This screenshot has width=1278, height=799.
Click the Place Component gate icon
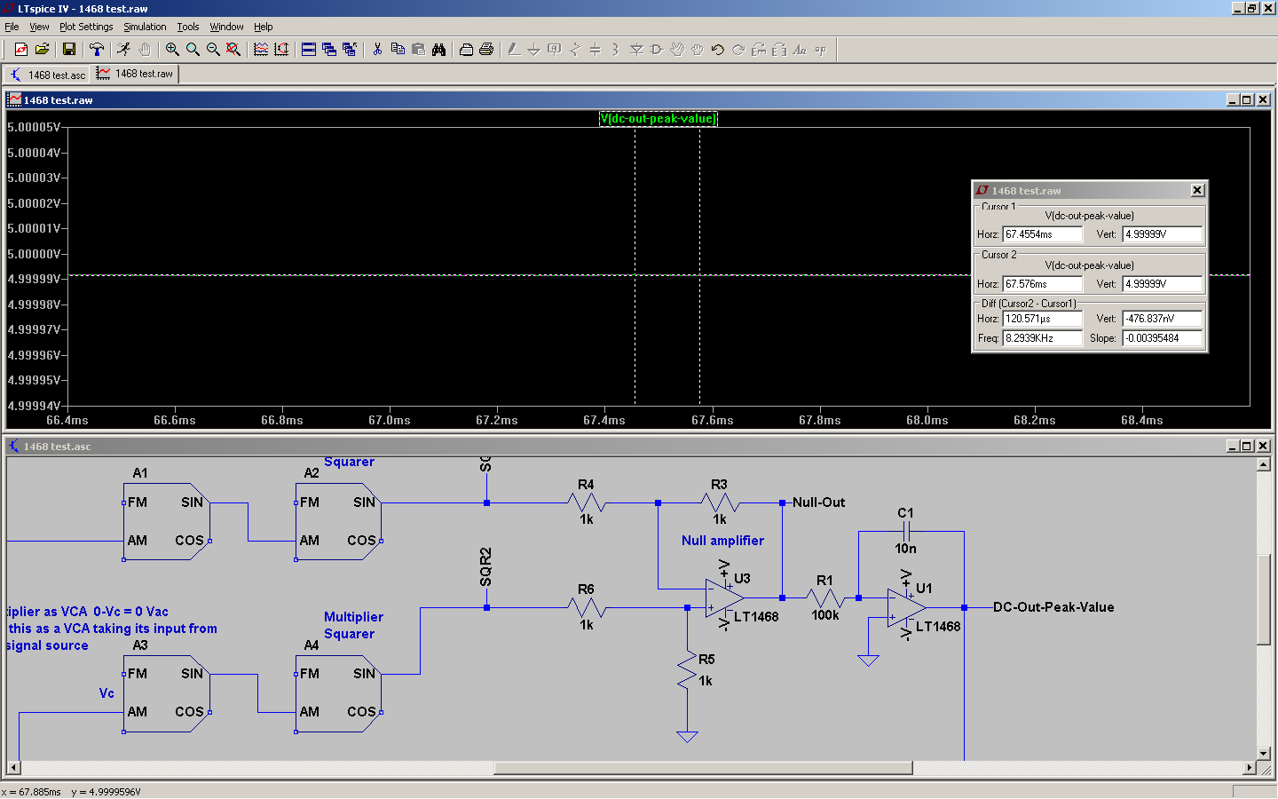(x=657, y=50)
